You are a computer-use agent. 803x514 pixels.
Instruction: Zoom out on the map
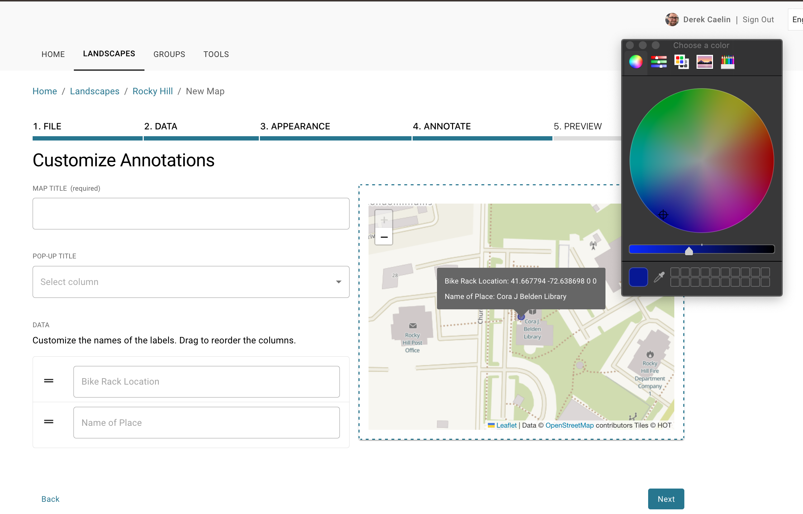click(384, 237)
